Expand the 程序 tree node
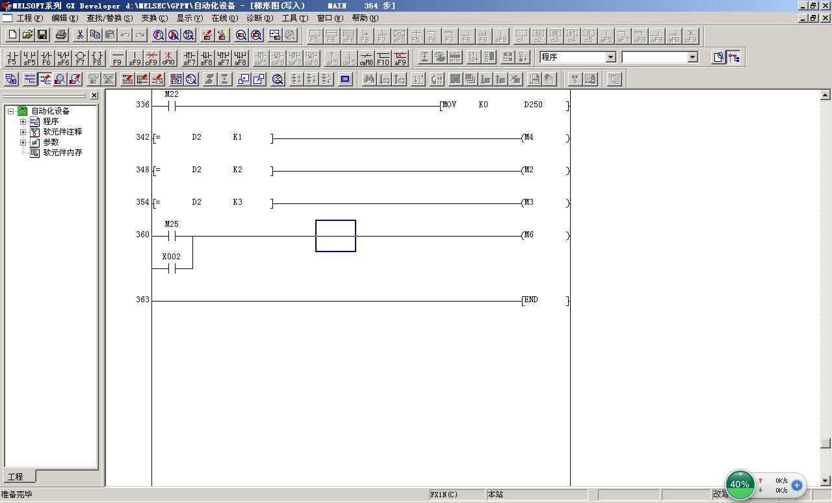This screenshot has height=503, width=832. [x=23, y=122]
